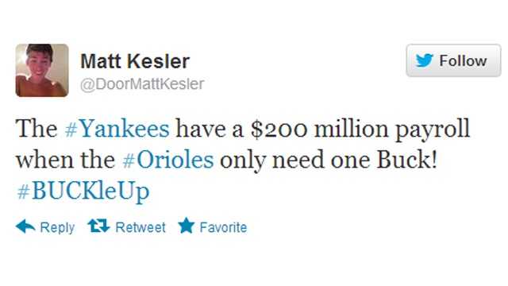Click the "only need one Buck!" text
Viewport: 508px width, 286px height.
[329, 160]
